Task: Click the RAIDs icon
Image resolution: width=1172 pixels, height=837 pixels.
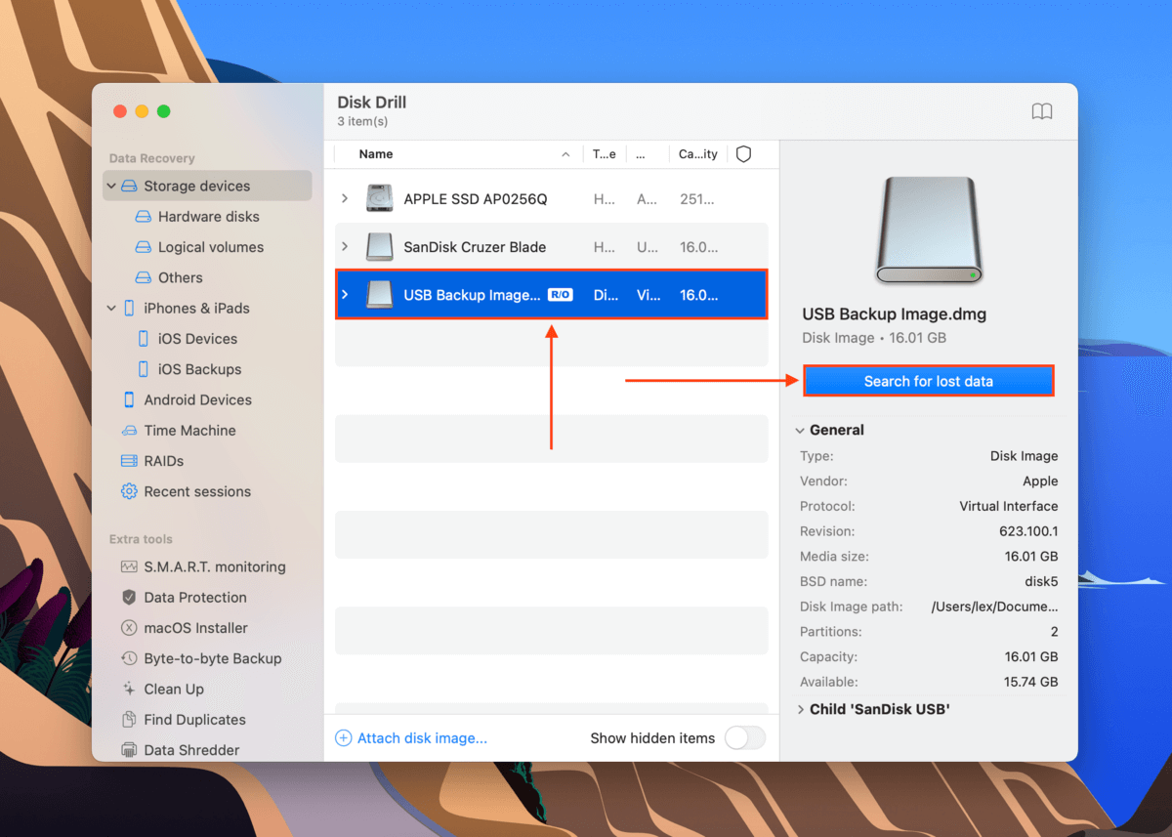Action: coord(129,461)
